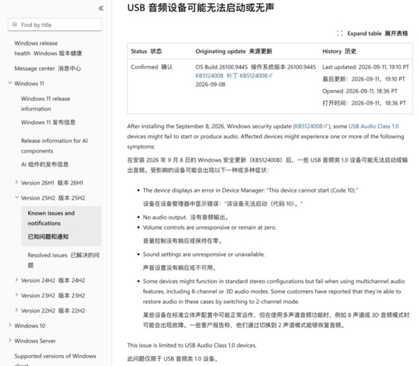418x366 pixels.
Task: Expand Version 23H2 node
Action: tap(17, 295)
